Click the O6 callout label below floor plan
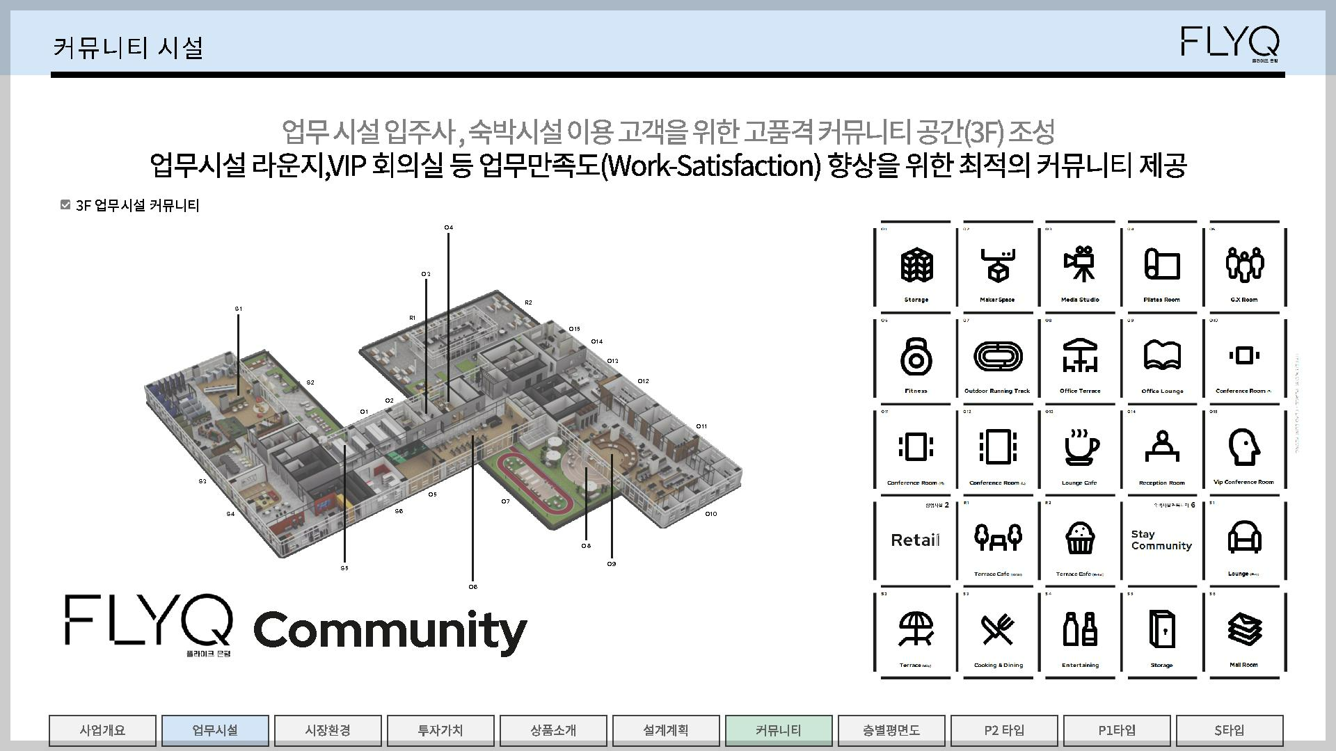 coord(473,587)
